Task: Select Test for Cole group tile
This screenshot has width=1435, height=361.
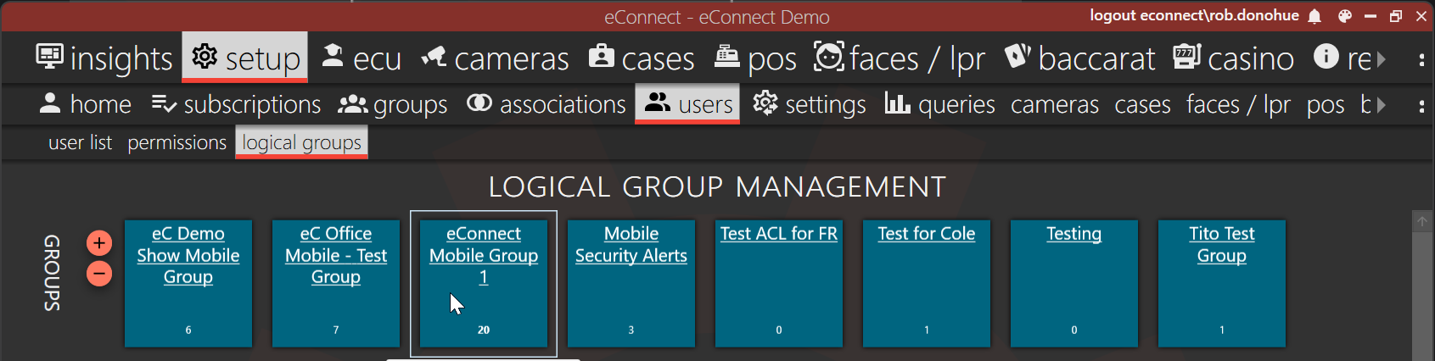Action: 927,283
